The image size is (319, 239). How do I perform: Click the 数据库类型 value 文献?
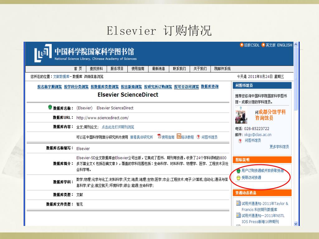pyautogui.click(x=79, y=195)
